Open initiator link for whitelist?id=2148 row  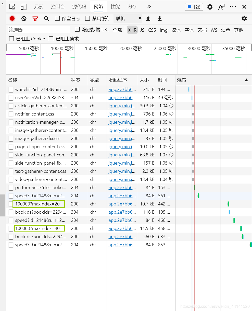click(122, 89)
